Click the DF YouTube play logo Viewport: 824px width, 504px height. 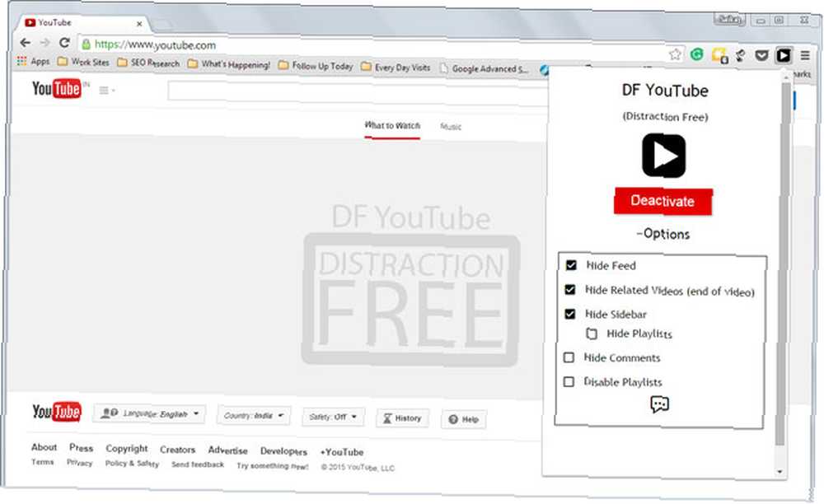(663, 156)
